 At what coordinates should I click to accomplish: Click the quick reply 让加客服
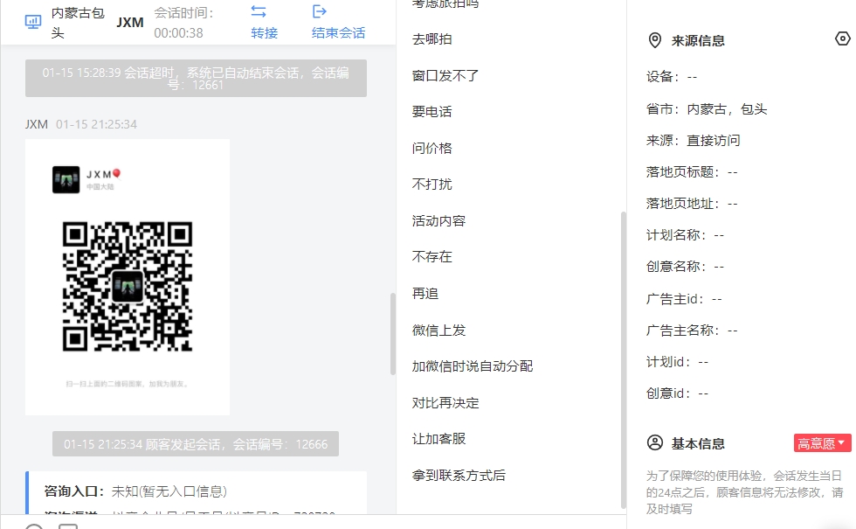tap(438, 439)
